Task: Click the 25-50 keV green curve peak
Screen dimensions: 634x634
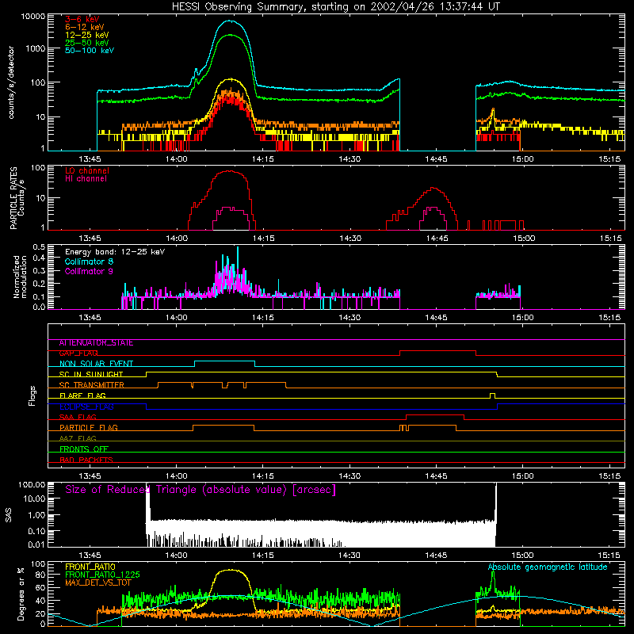Action: [x=230, y=35]
